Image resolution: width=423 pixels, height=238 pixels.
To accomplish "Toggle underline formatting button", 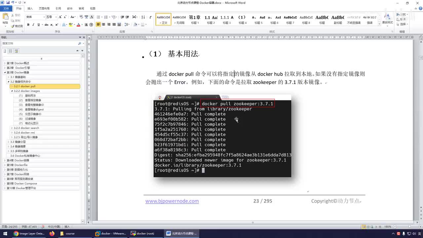I will coord(39,25).
